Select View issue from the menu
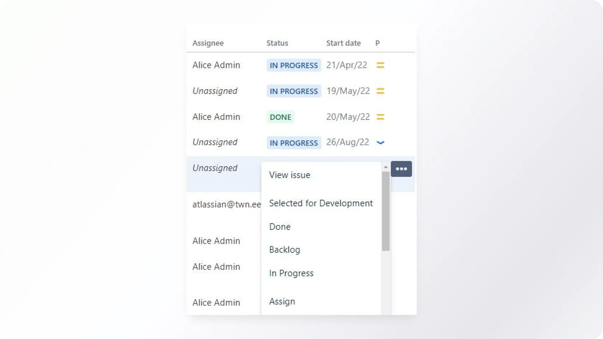This screenshot has width=603, height=339. click(x=290, y=175)
